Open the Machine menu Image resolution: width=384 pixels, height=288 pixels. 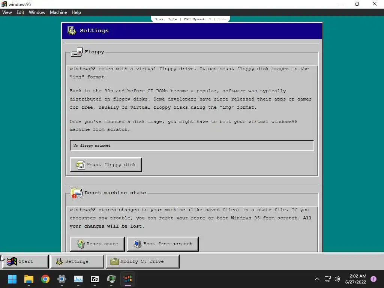click(x=58, y=12)
